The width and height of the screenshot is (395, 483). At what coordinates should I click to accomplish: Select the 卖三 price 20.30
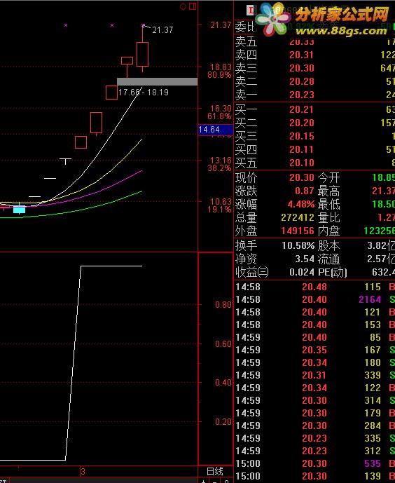point(301,68)
